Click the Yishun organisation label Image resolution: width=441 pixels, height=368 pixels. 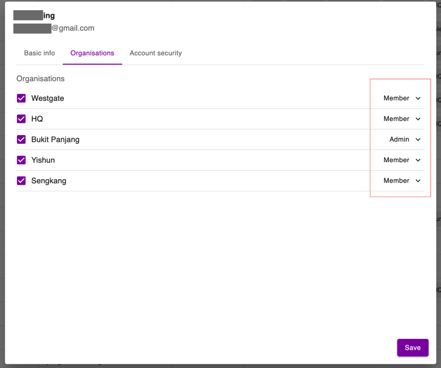[x=43, y=160]
